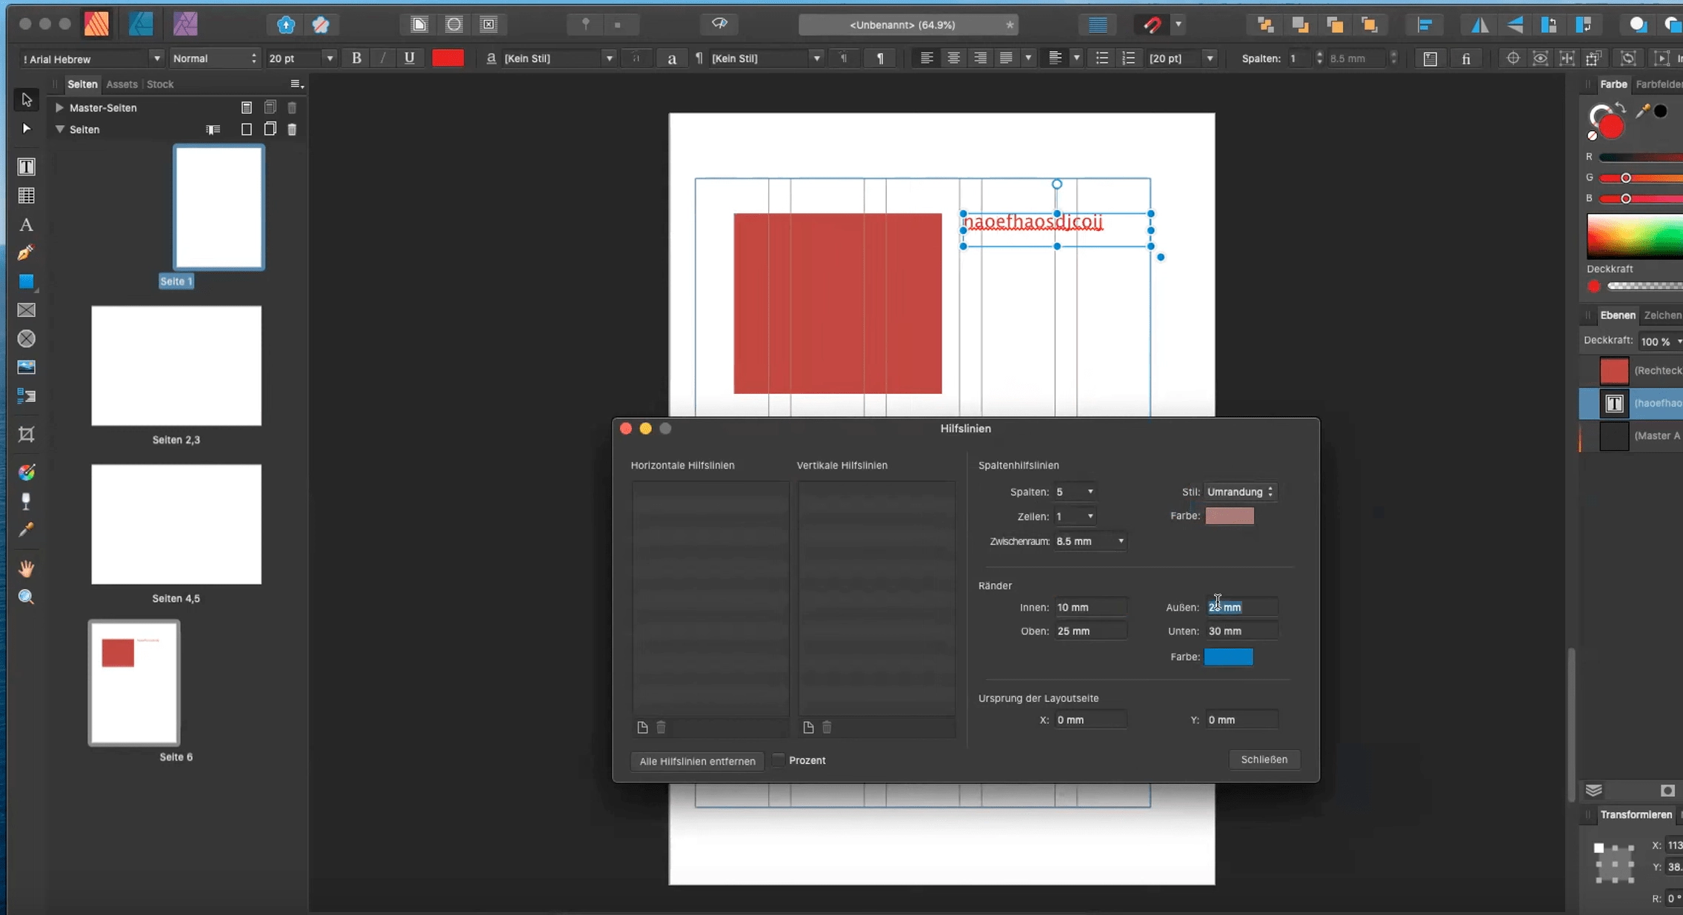Toggle underline text formatting
The image size is (1683, 915).
(409, 58)
